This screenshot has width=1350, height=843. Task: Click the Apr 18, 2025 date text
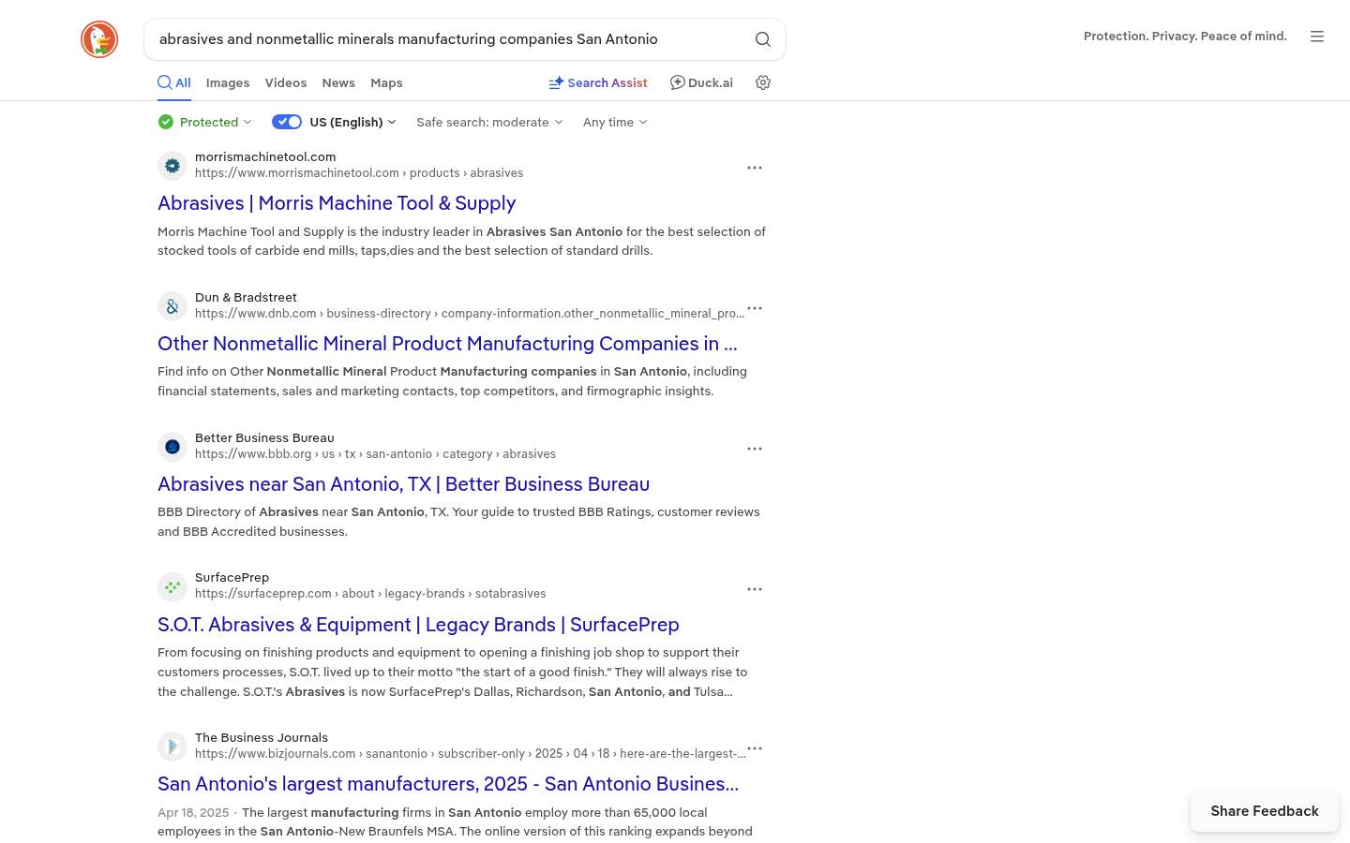193,813
